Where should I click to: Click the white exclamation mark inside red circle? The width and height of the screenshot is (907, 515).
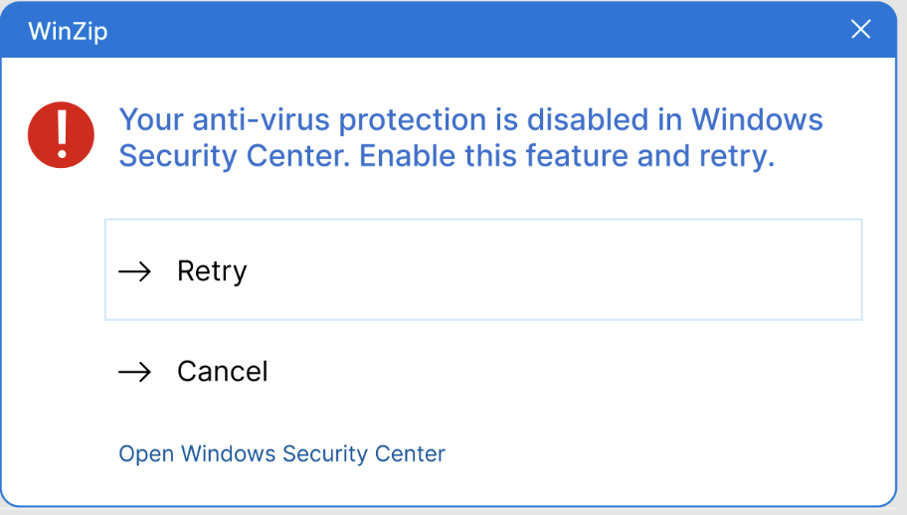(62, 134)
